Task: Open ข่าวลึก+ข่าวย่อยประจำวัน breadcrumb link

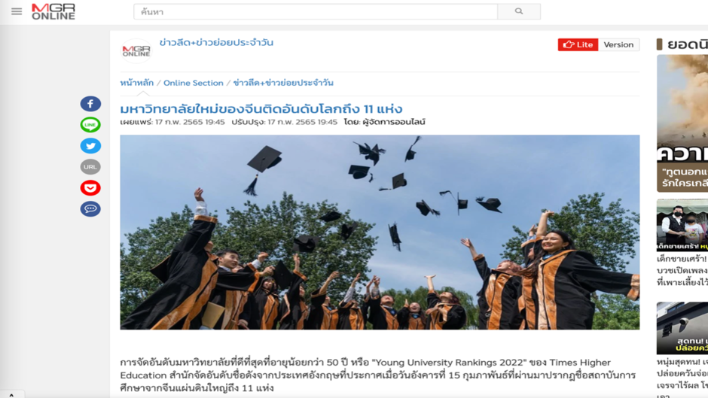Action: click(283, 83)
